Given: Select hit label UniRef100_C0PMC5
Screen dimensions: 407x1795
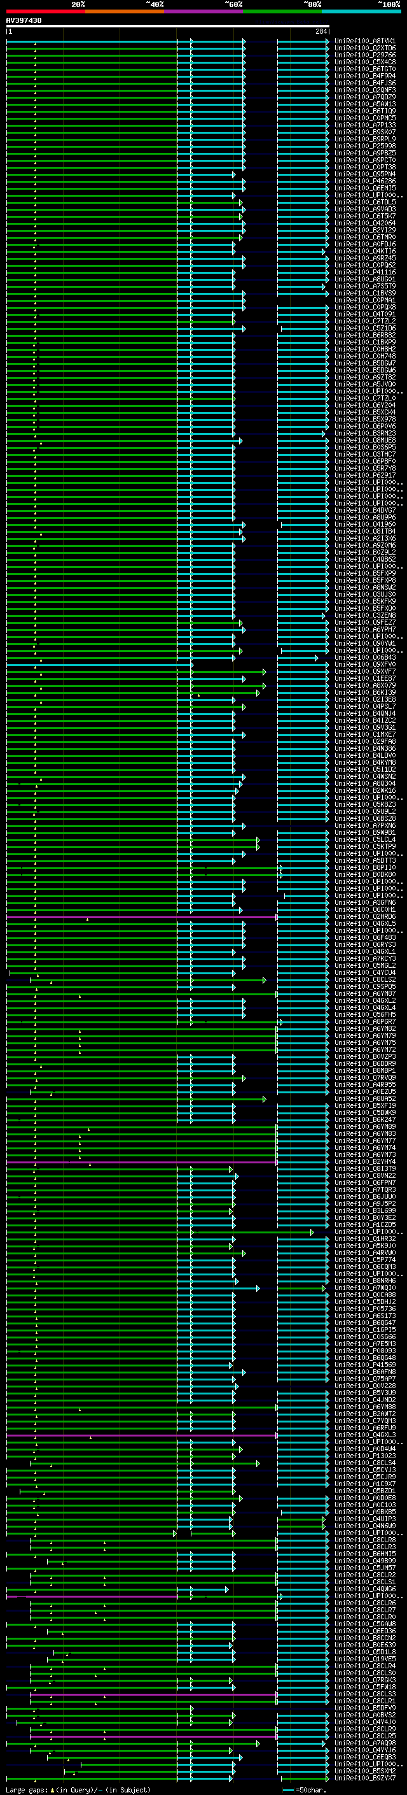Looking at the screenshot, I should (x=365, y=118).
